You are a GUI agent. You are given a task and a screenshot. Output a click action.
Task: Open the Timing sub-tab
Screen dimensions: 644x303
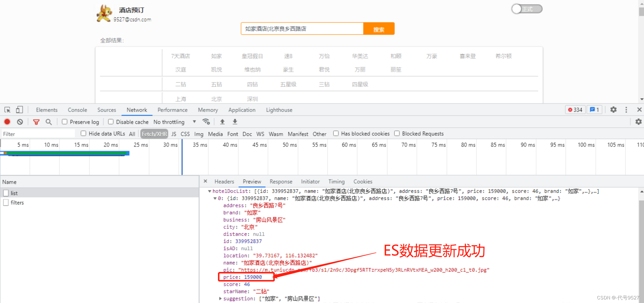click(x=336, y=182)
